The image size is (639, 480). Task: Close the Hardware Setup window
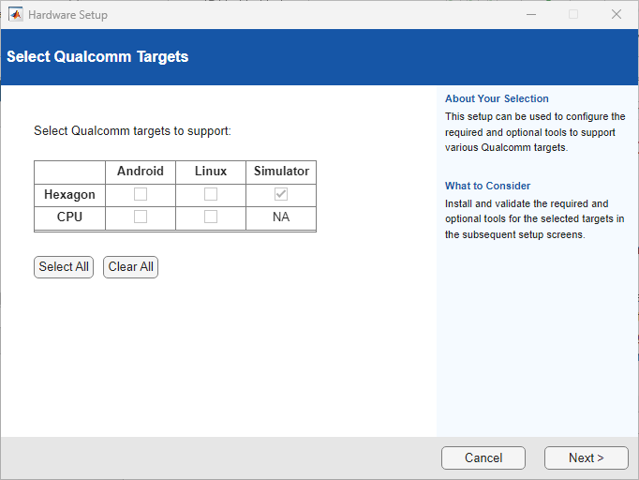[616, 14]
